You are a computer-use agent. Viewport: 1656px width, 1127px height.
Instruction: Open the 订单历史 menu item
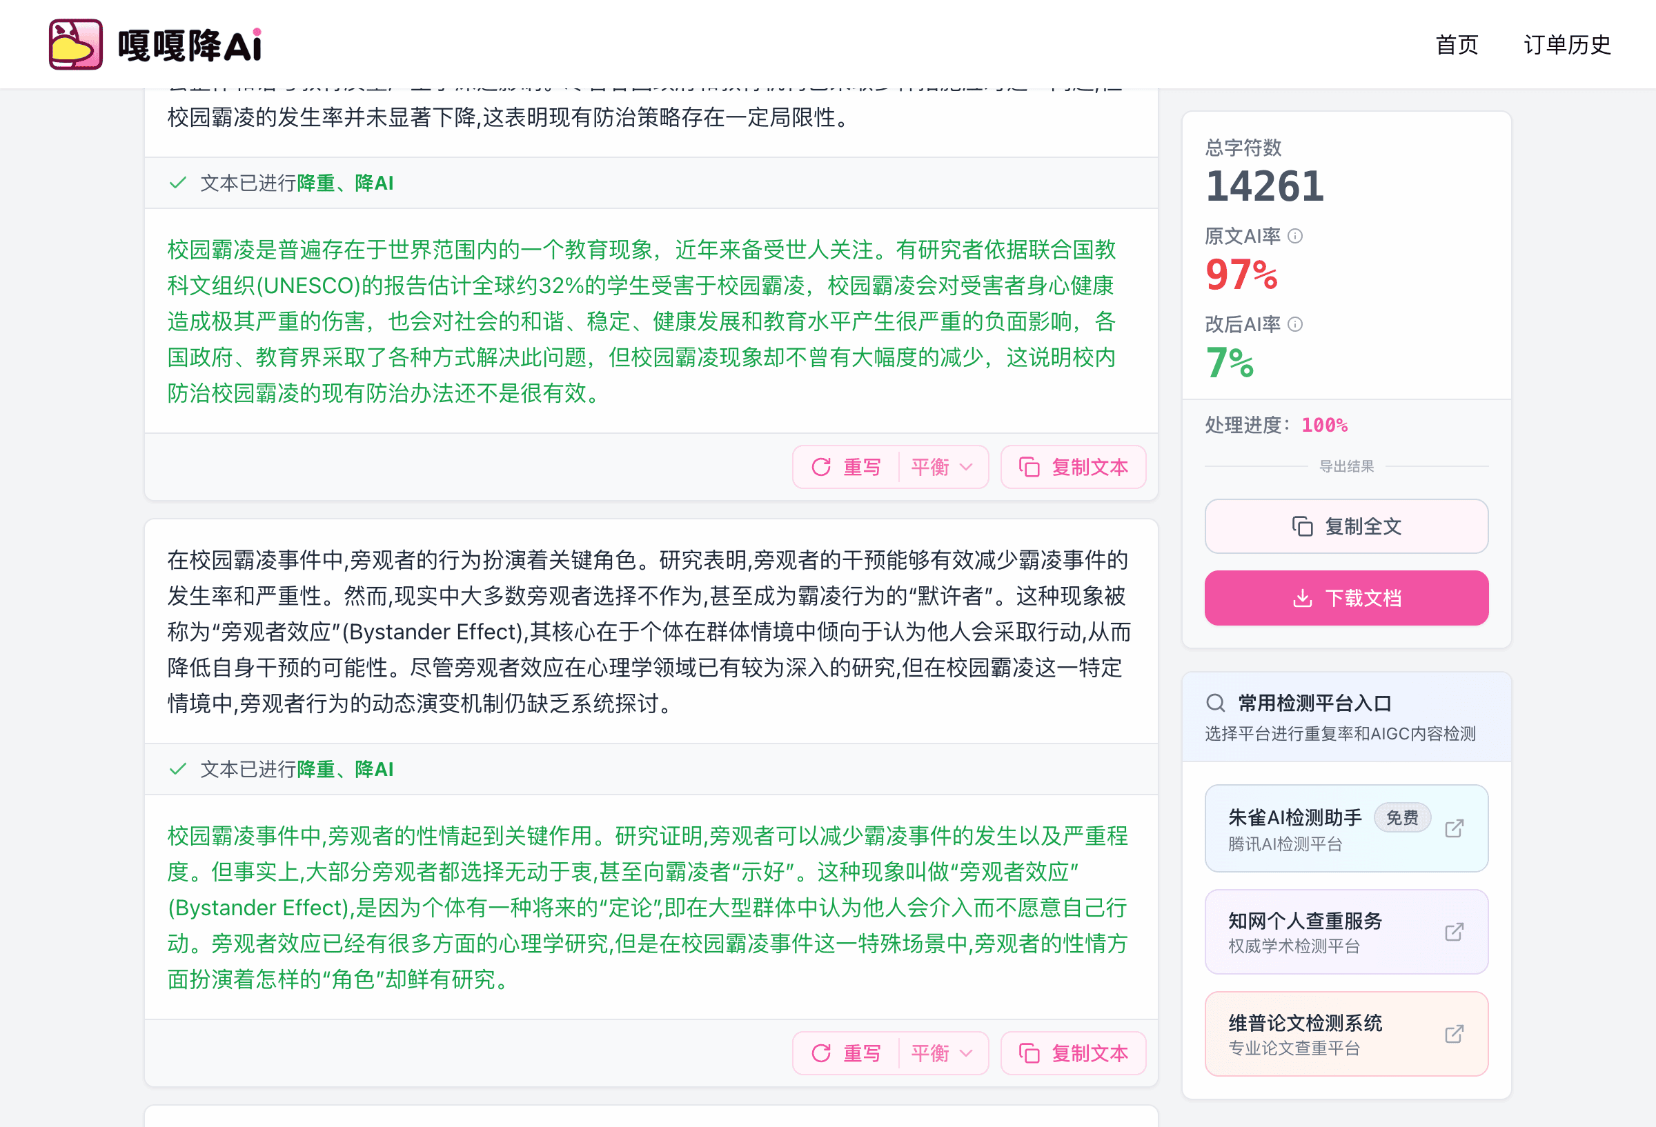tap(1566, 44)
